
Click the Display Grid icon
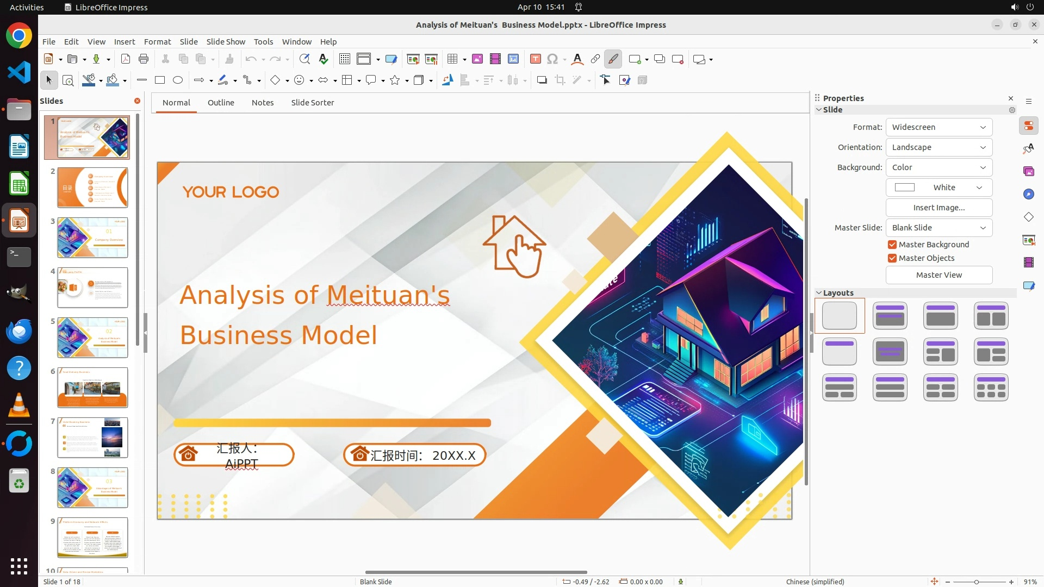[x=344, y=59]
